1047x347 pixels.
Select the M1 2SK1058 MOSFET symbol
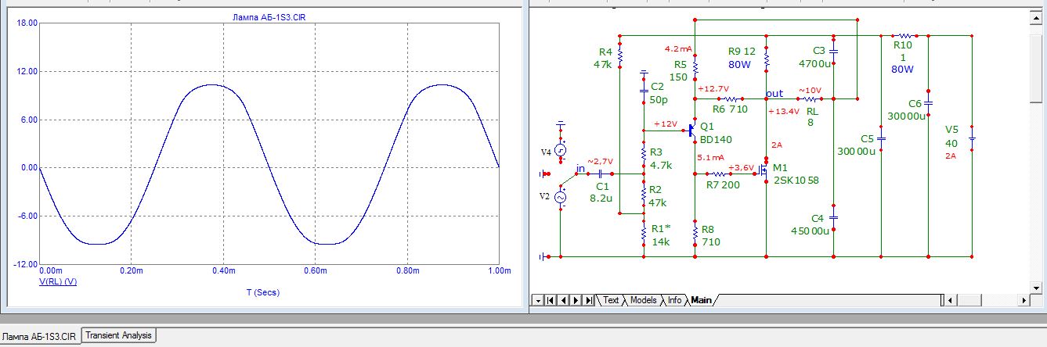click(763, 168)
